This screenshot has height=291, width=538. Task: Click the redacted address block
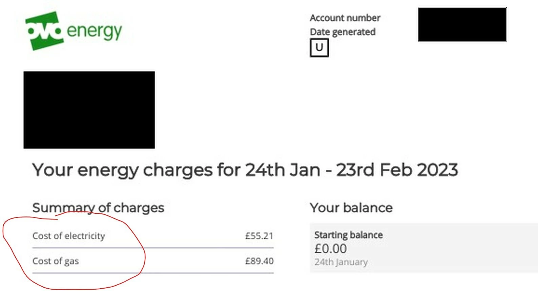pyautogui.click(x=89, y=110)
